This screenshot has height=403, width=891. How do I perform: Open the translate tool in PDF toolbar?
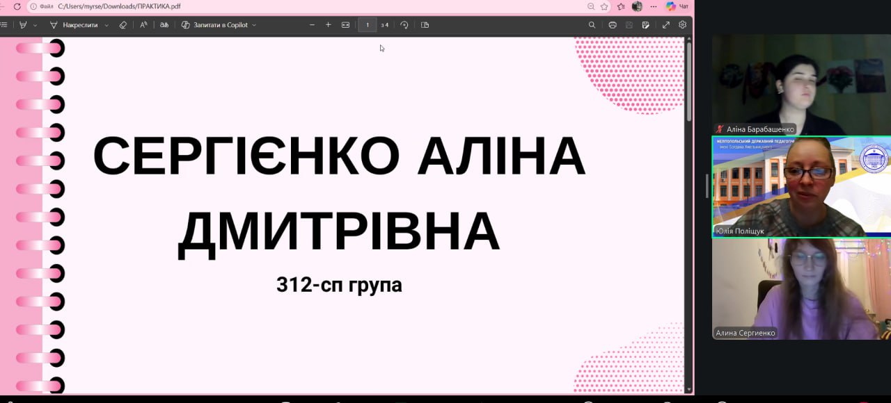click(164, 25)
